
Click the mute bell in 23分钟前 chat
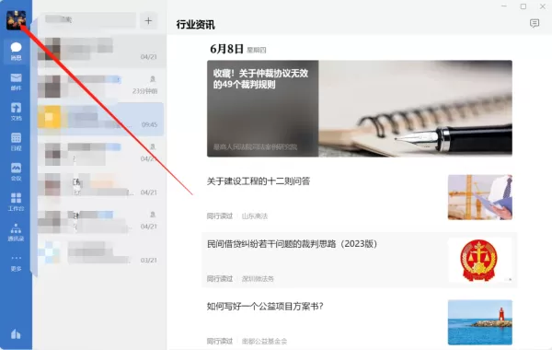[153, 79]
